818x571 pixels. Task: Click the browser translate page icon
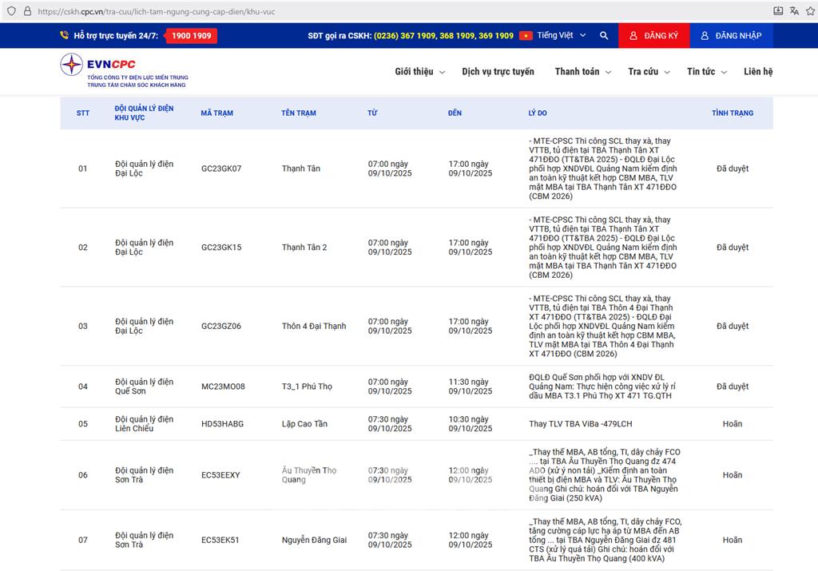(x=794, y=11)
